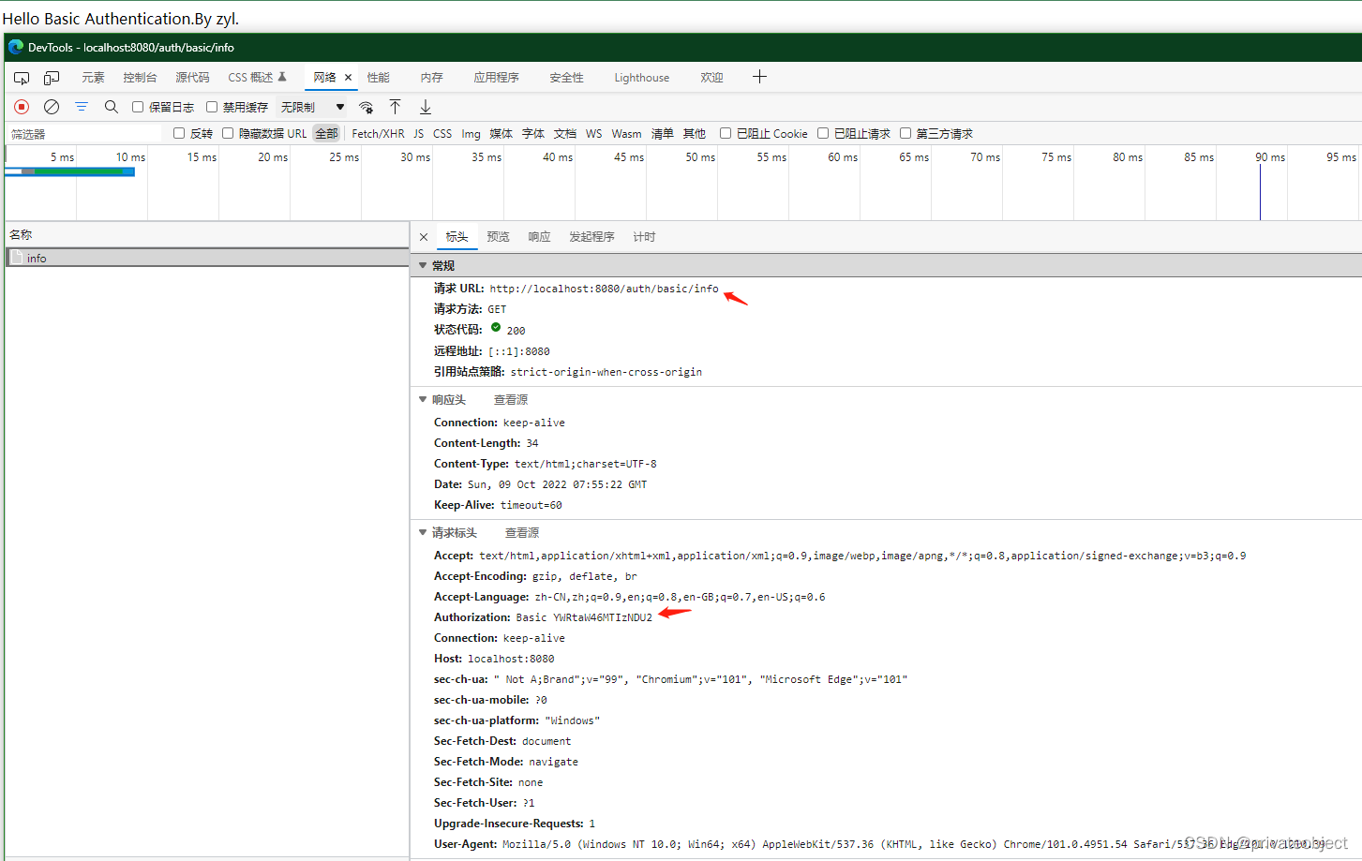Clear the network log
1362x861 pixels.
[52, 107]
